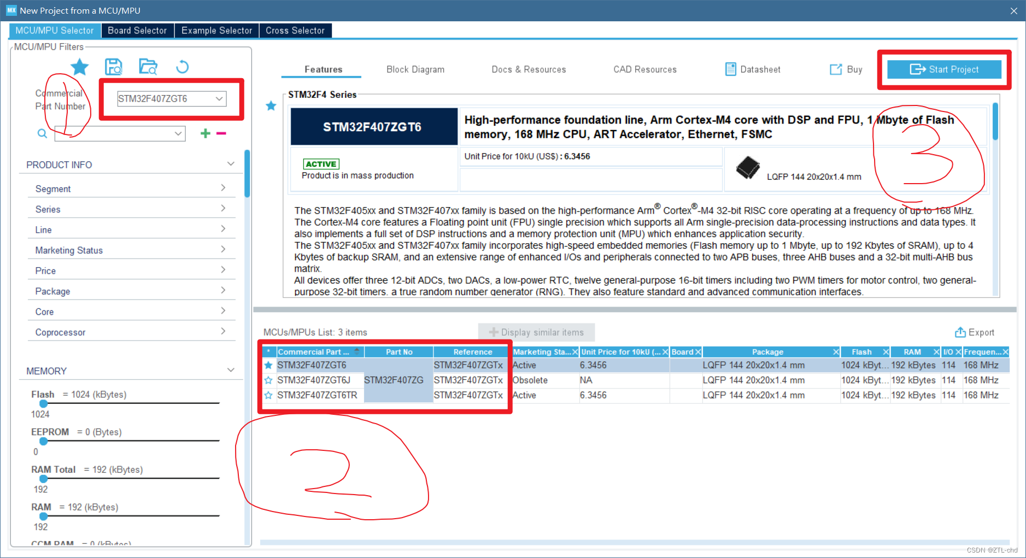Click the filters panel vertical scrollbar
Image resolution: width=1026 pixels, height=558 pixels.
tap(247, 173)
